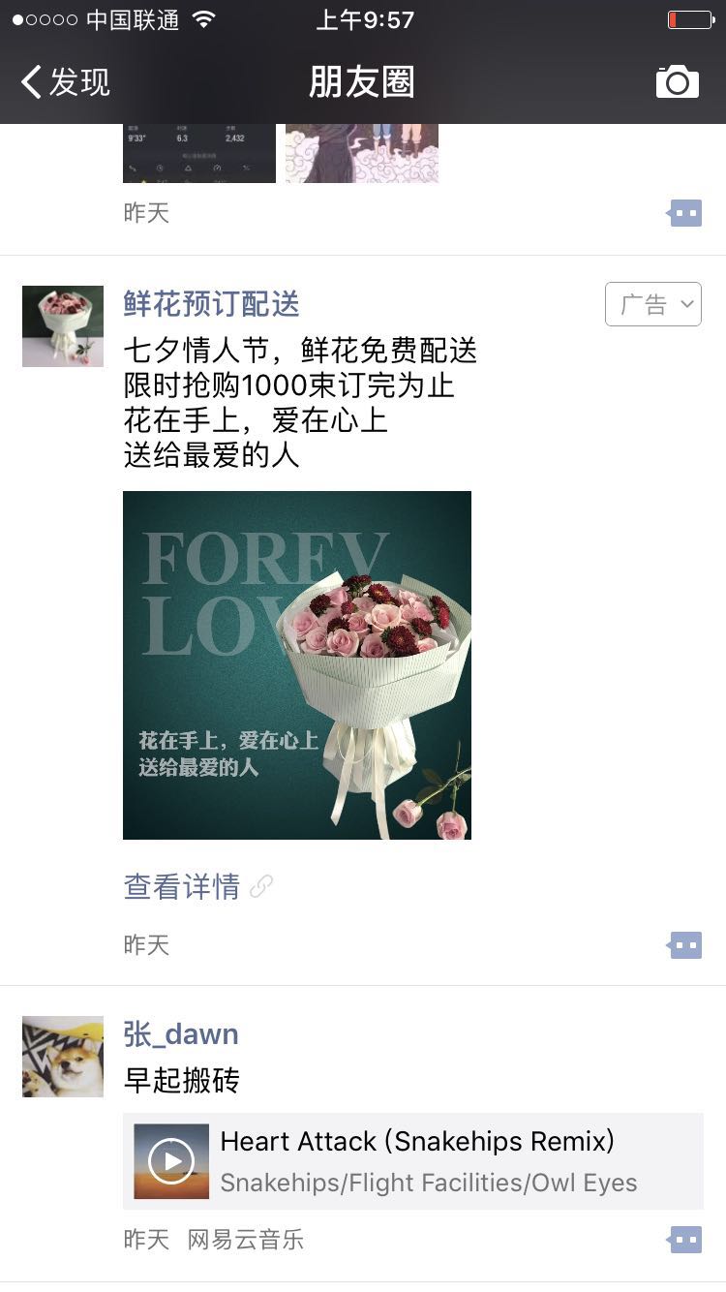Viewport: 726px width, 1292px height.
Task: Tap the link icon beside 查看详情
Action: (x=261, y=886)
